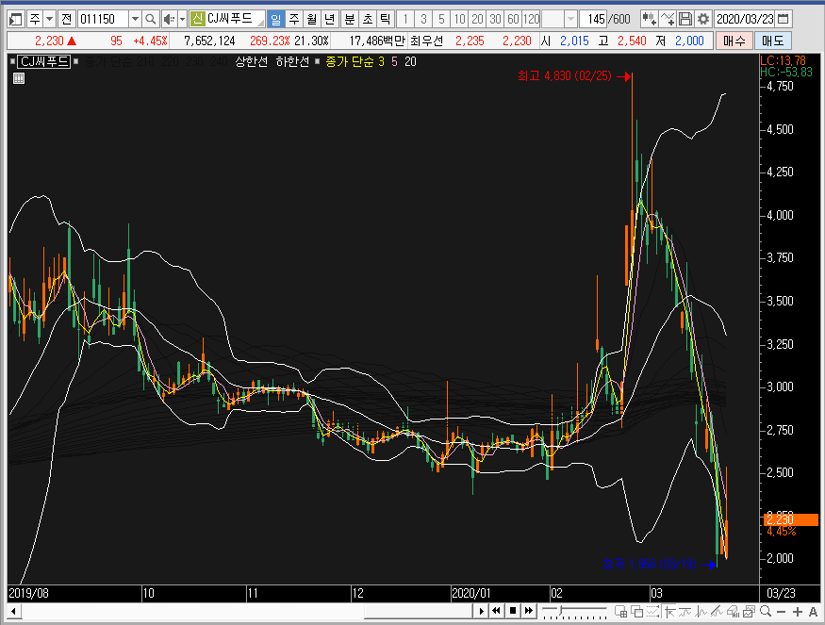The height and width of the screenshot is (625, 825).
Task: Click the date field 2020/03/23
Action: point(745,20)
